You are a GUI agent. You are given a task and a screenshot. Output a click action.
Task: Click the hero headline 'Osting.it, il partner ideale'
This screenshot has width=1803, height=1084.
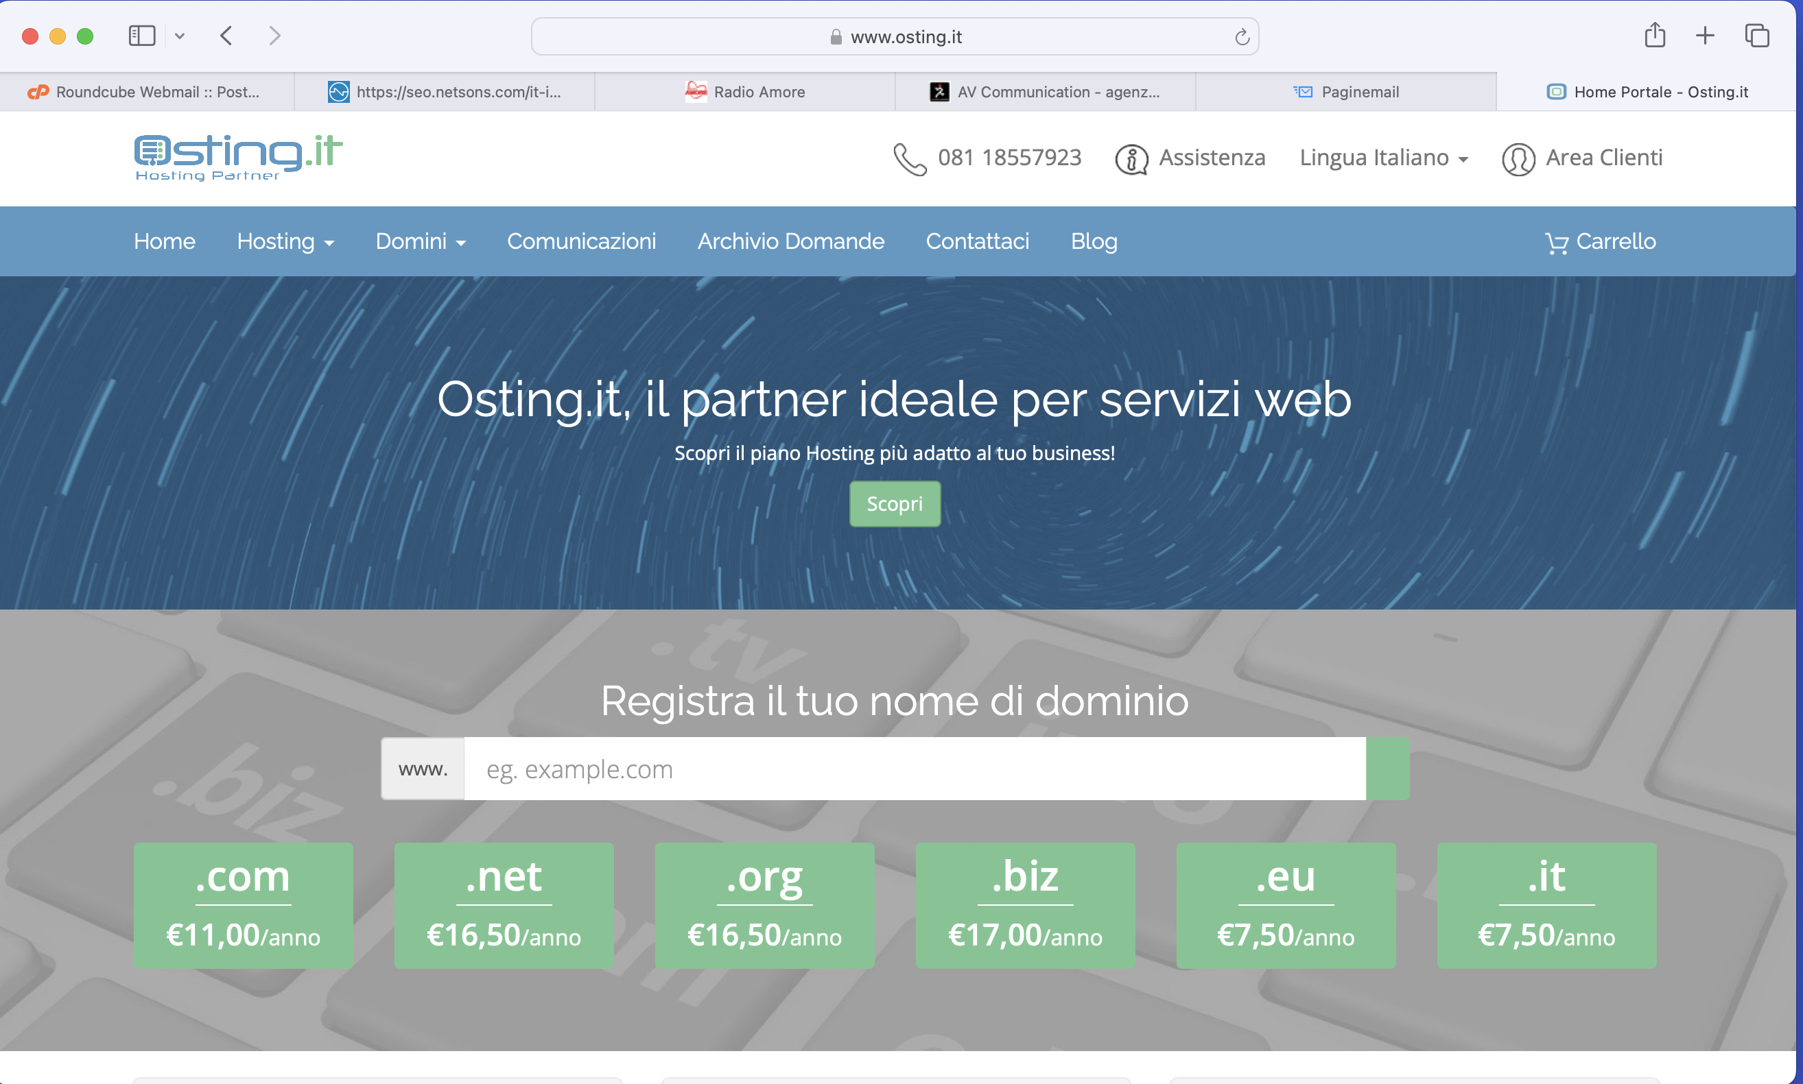895,400
